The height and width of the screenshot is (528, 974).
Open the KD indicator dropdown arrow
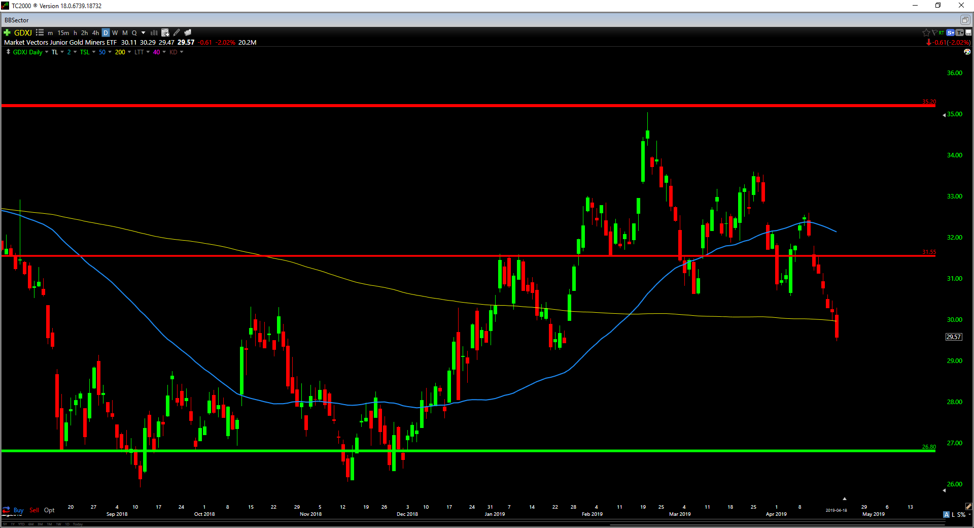coord(182,52)
